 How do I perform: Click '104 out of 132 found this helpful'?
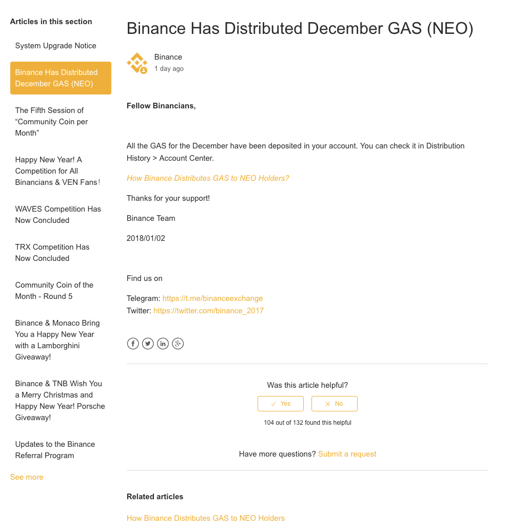pyautogui.click(x=307, y=422)
